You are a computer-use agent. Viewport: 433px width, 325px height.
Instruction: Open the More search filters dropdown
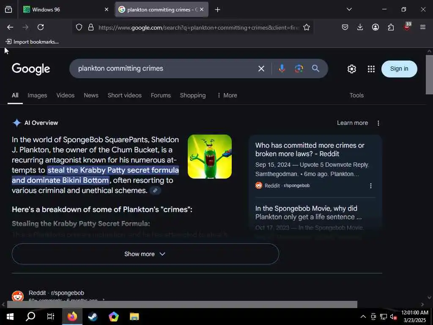point(227,95)
